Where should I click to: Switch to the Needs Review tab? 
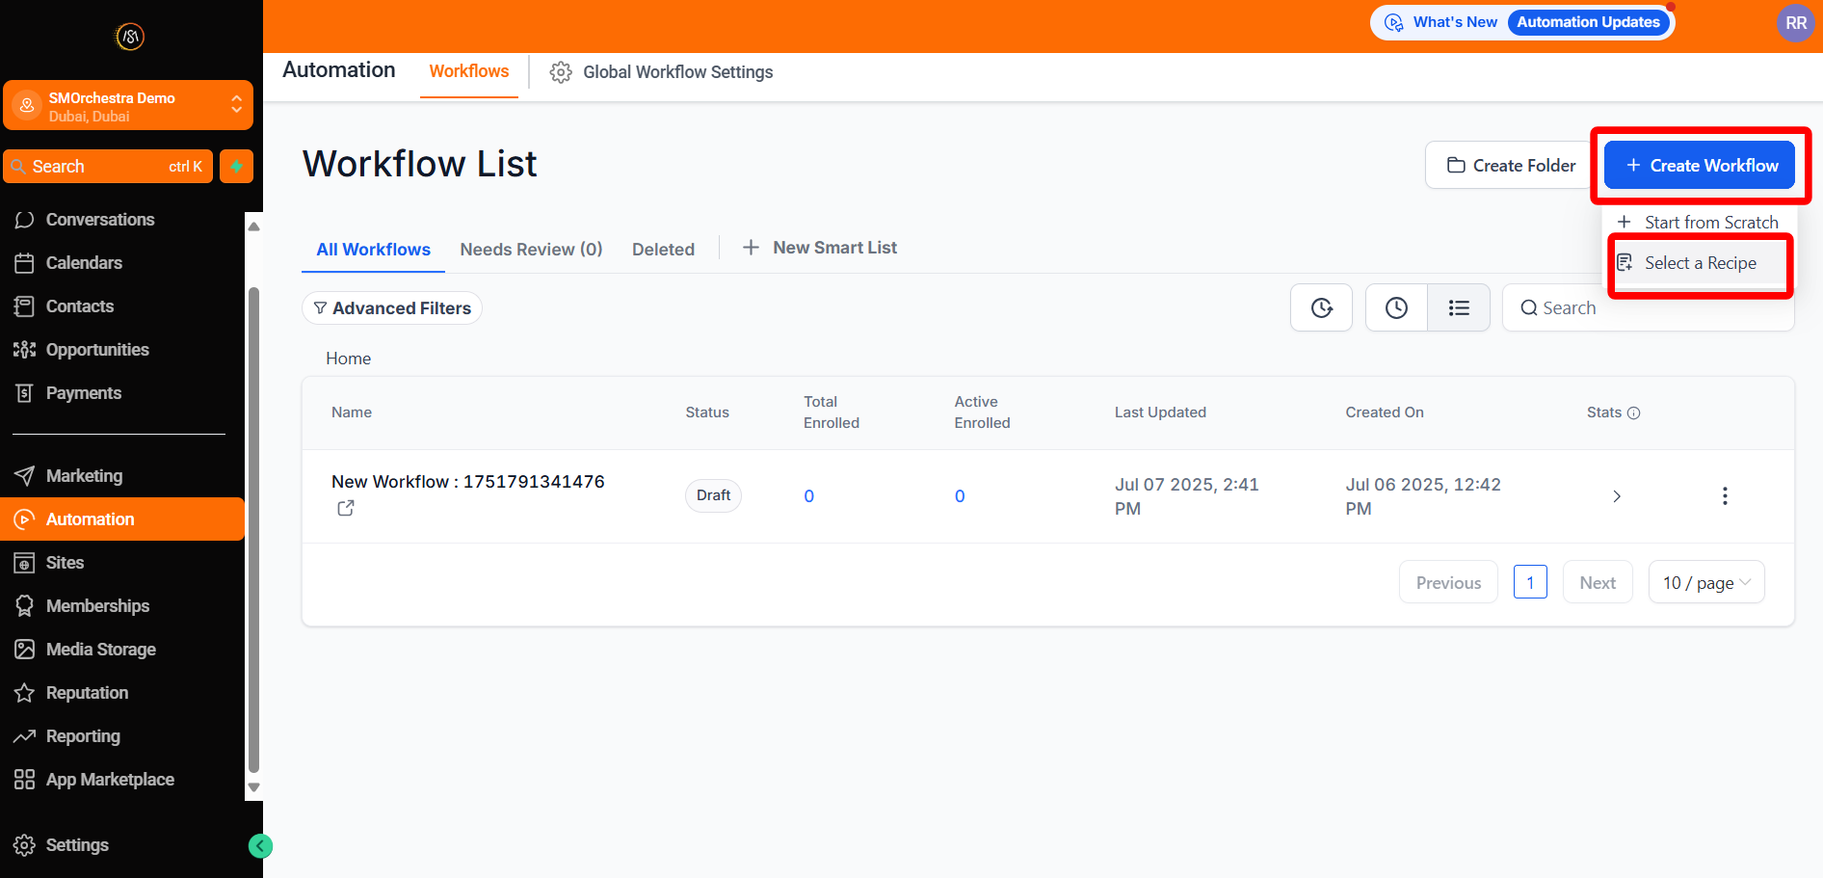531,250
